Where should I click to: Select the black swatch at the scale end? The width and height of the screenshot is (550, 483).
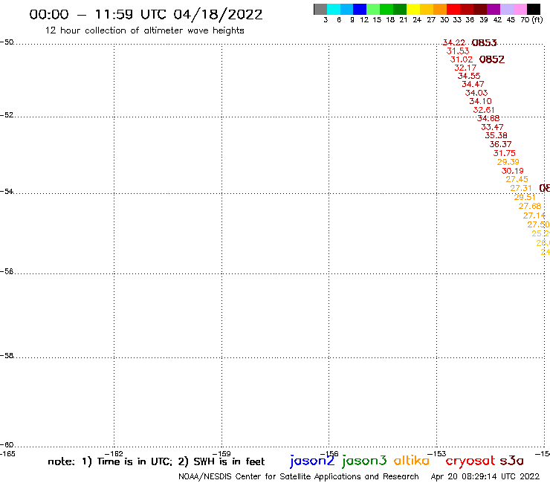(534, 9)
